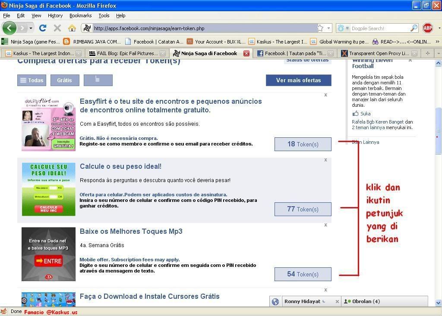Image resolution: width=442 pixels, height=316 pixels.
Task: Open the View menu
Action: tap(36, 15)
